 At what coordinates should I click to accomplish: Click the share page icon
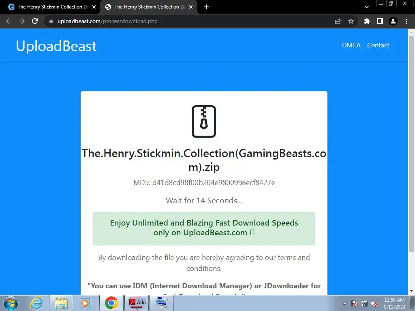(338, 21)
